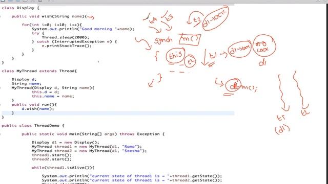Click the 'public class ThreadDemo {' line
This screenshot has height=184, width=328.
click(x=33, y=126)
